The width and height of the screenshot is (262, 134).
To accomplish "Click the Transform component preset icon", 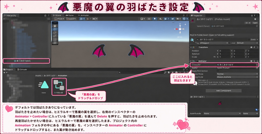I will pos(254,47).
